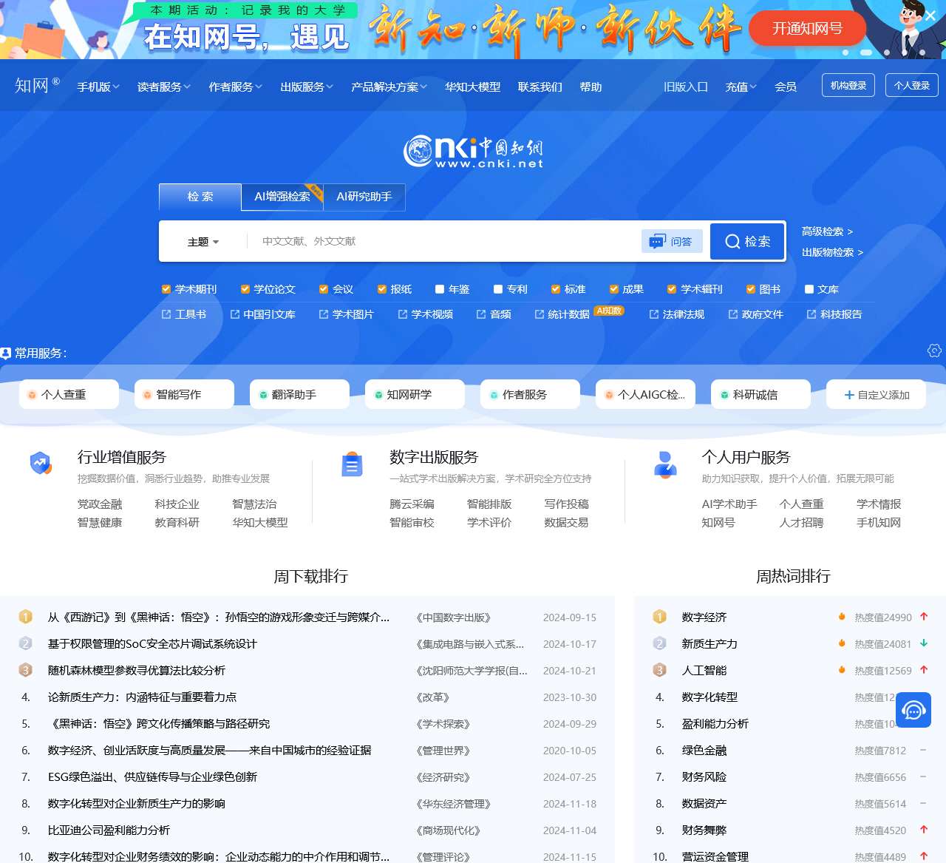946x863 pixels.
Task: Toggle 报纸 checkbox
Action: [x=382, y=289]
